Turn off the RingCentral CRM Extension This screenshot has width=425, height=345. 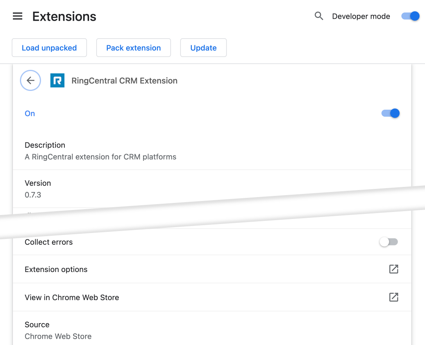click(390, 113)
